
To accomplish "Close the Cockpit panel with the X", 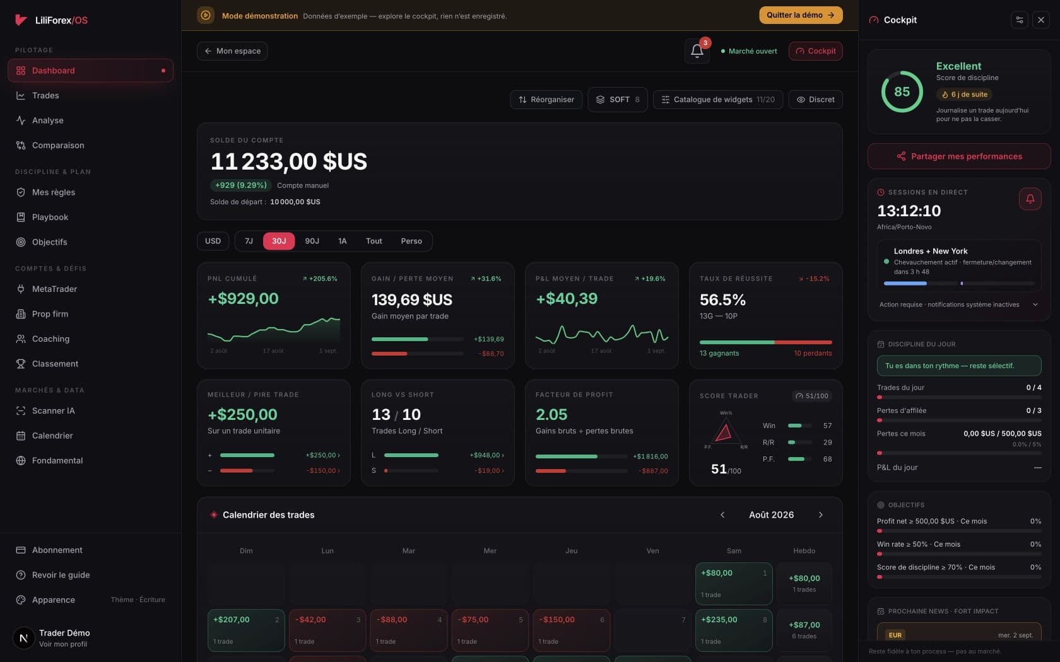I will tap(1040, 20).
